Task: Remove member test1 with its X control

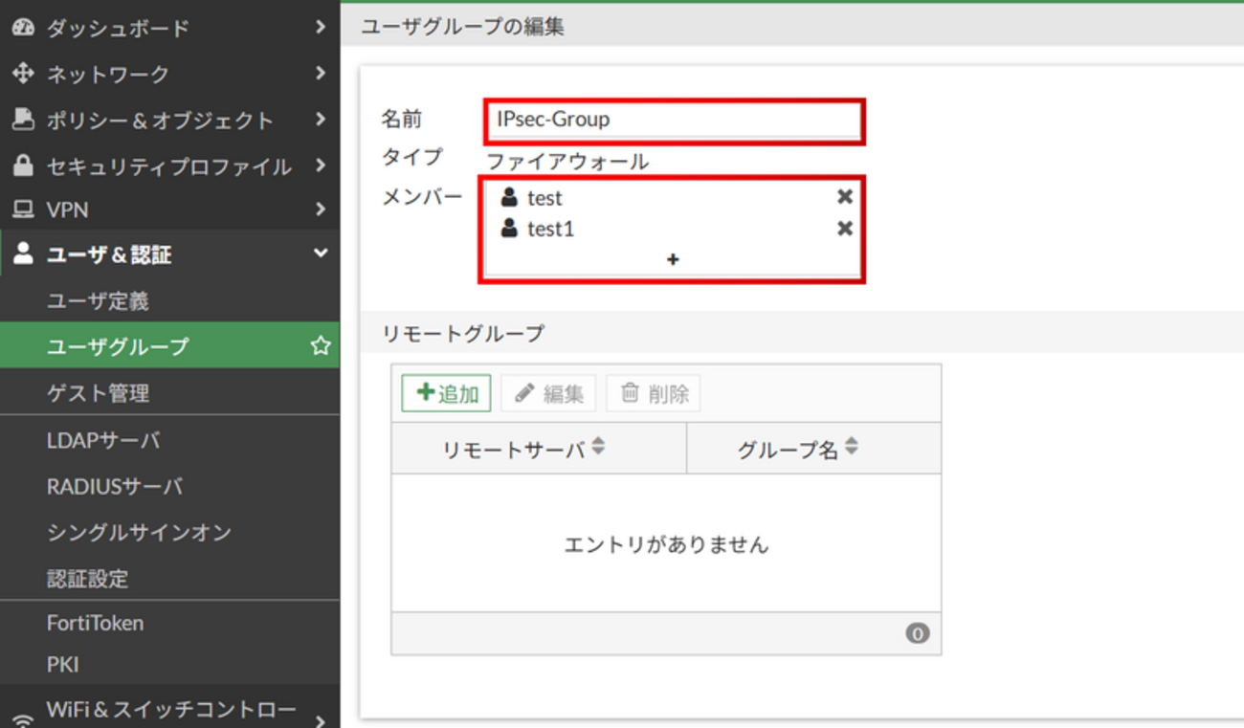Action: coord(844,229)
